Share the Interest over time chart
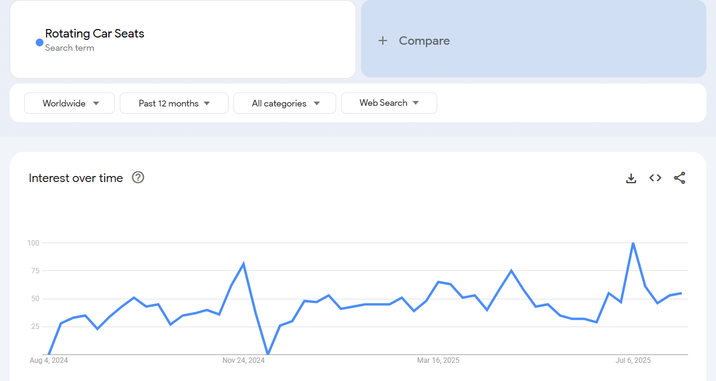Screen dimensions: 716x381 click(679, 178)
